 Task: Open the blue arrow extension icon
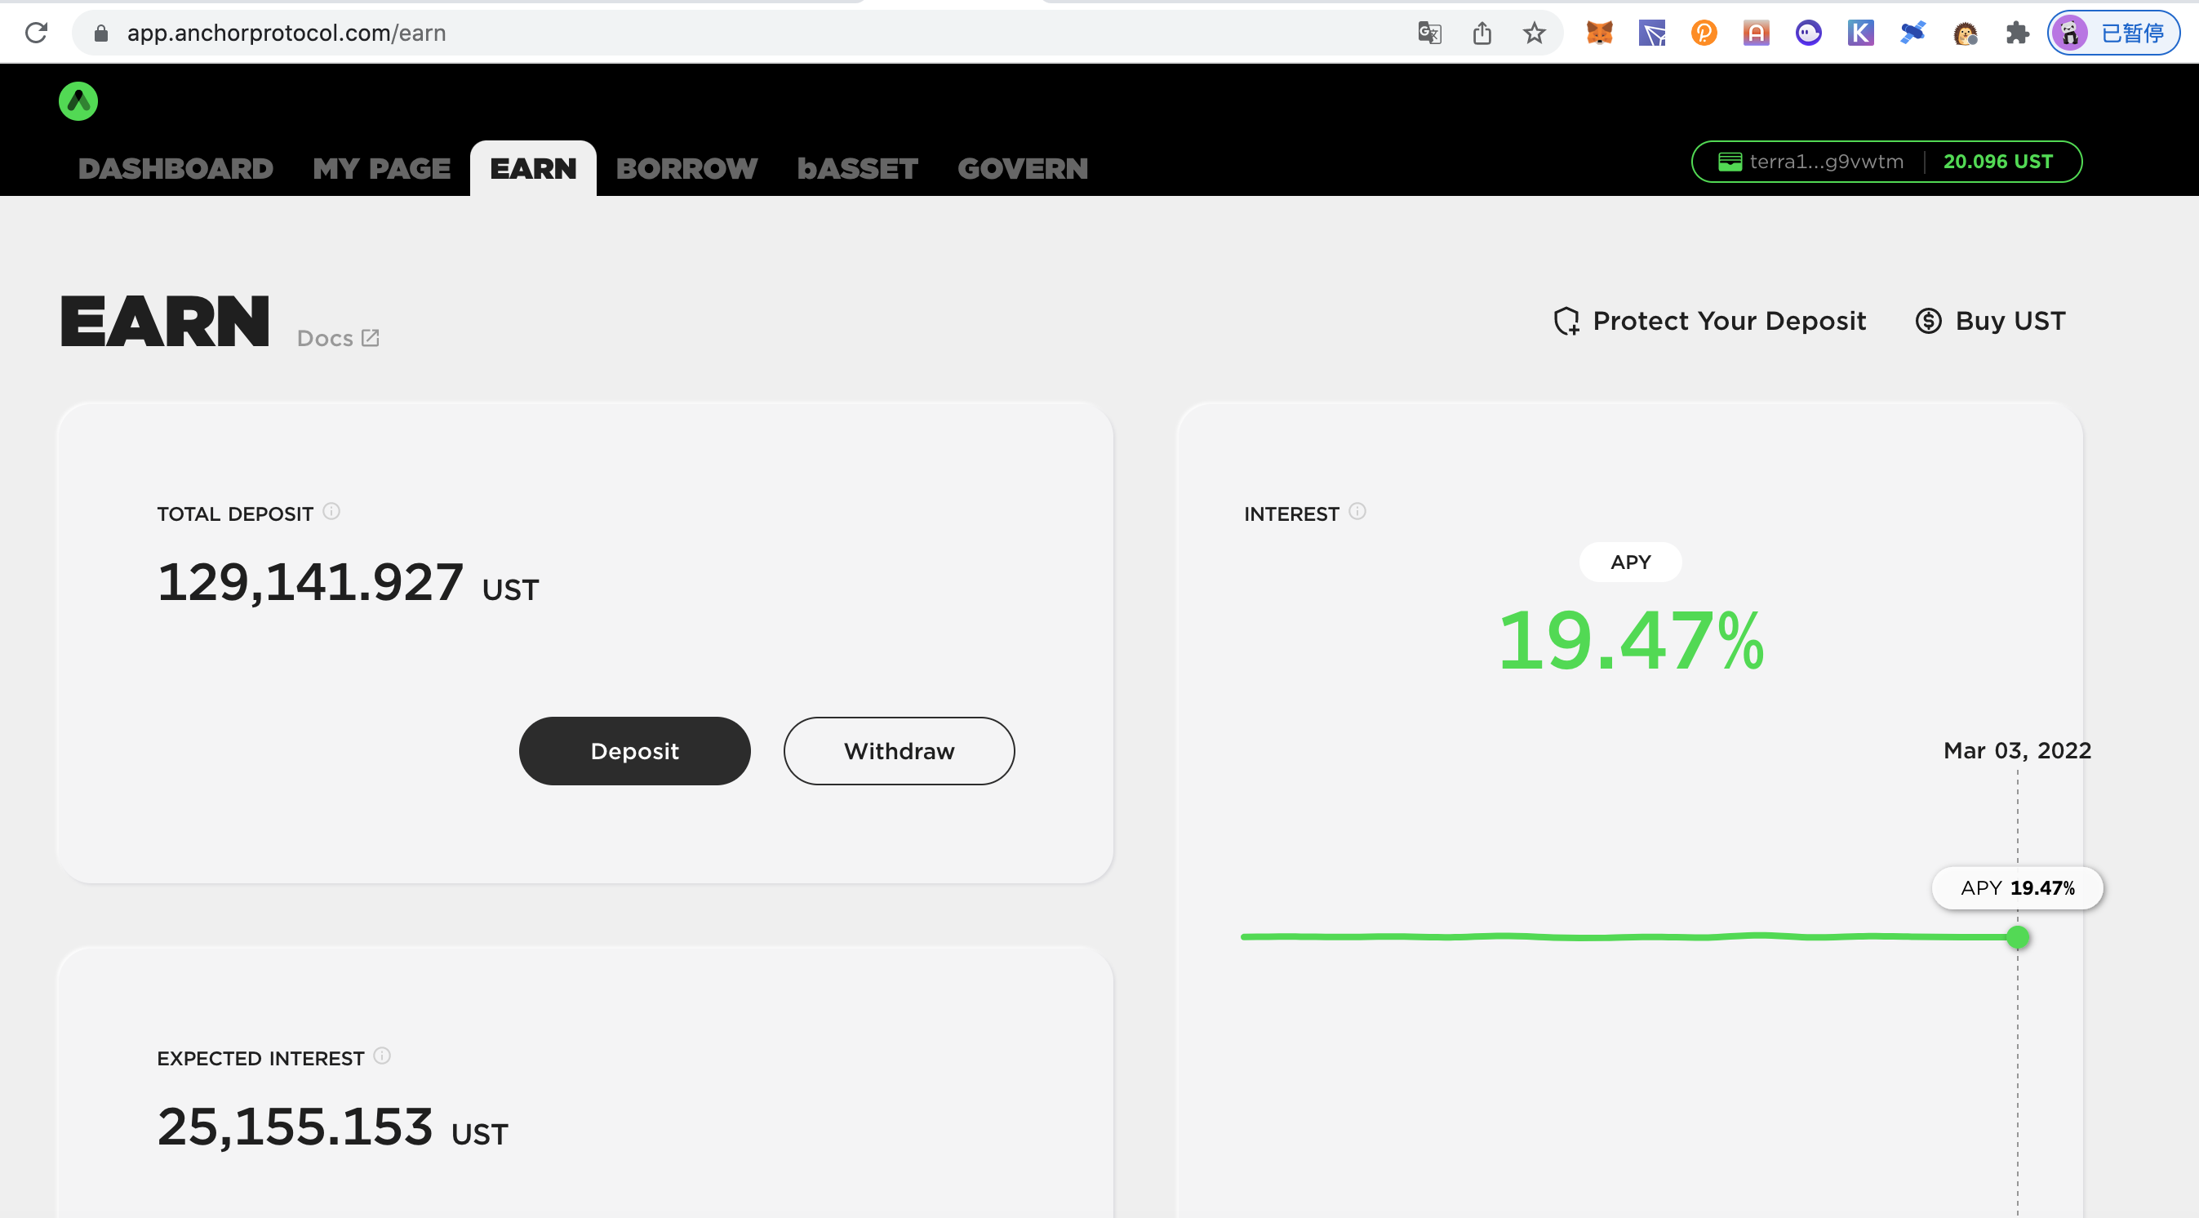pos(1652,33)
